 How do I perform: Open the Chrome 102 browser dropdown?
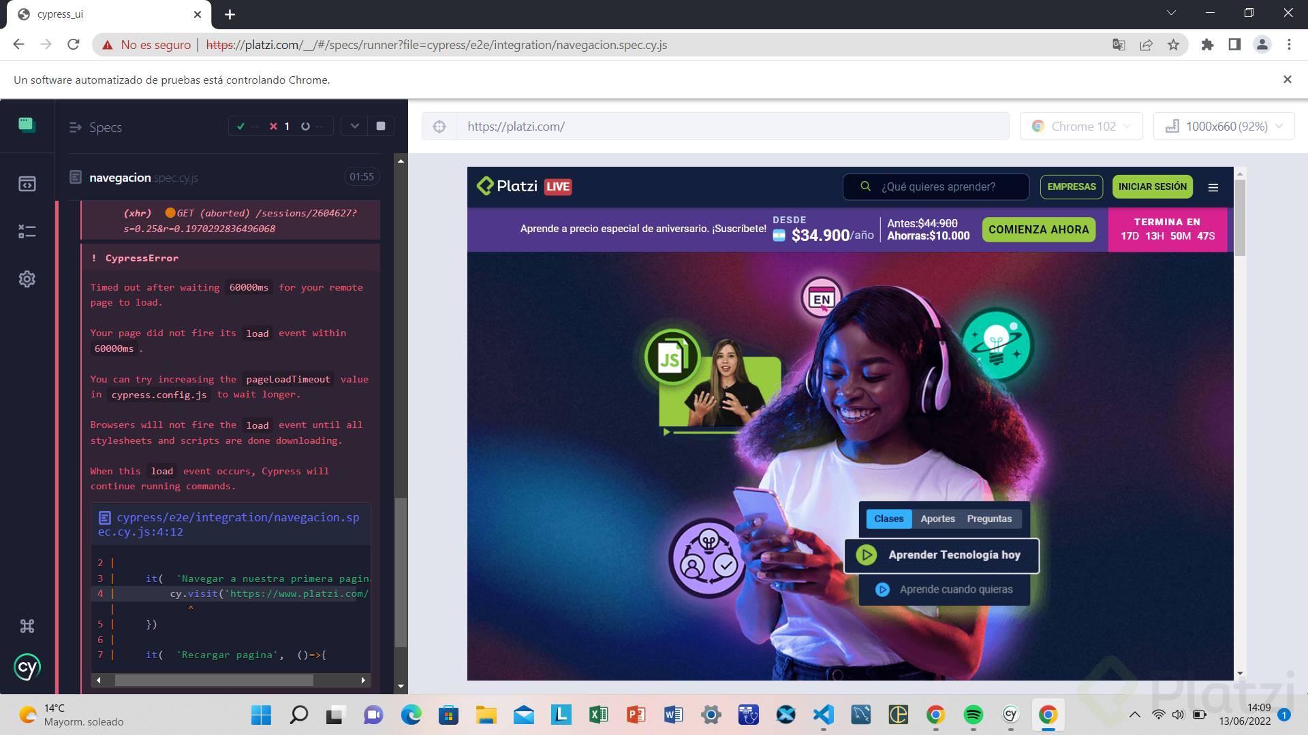[x=1081, y=127]
